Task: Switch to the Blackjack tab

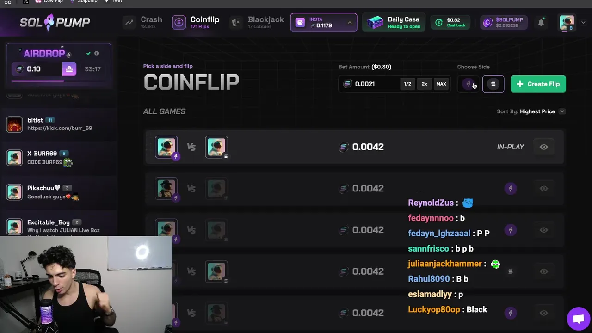Action: tap(257, 22)
